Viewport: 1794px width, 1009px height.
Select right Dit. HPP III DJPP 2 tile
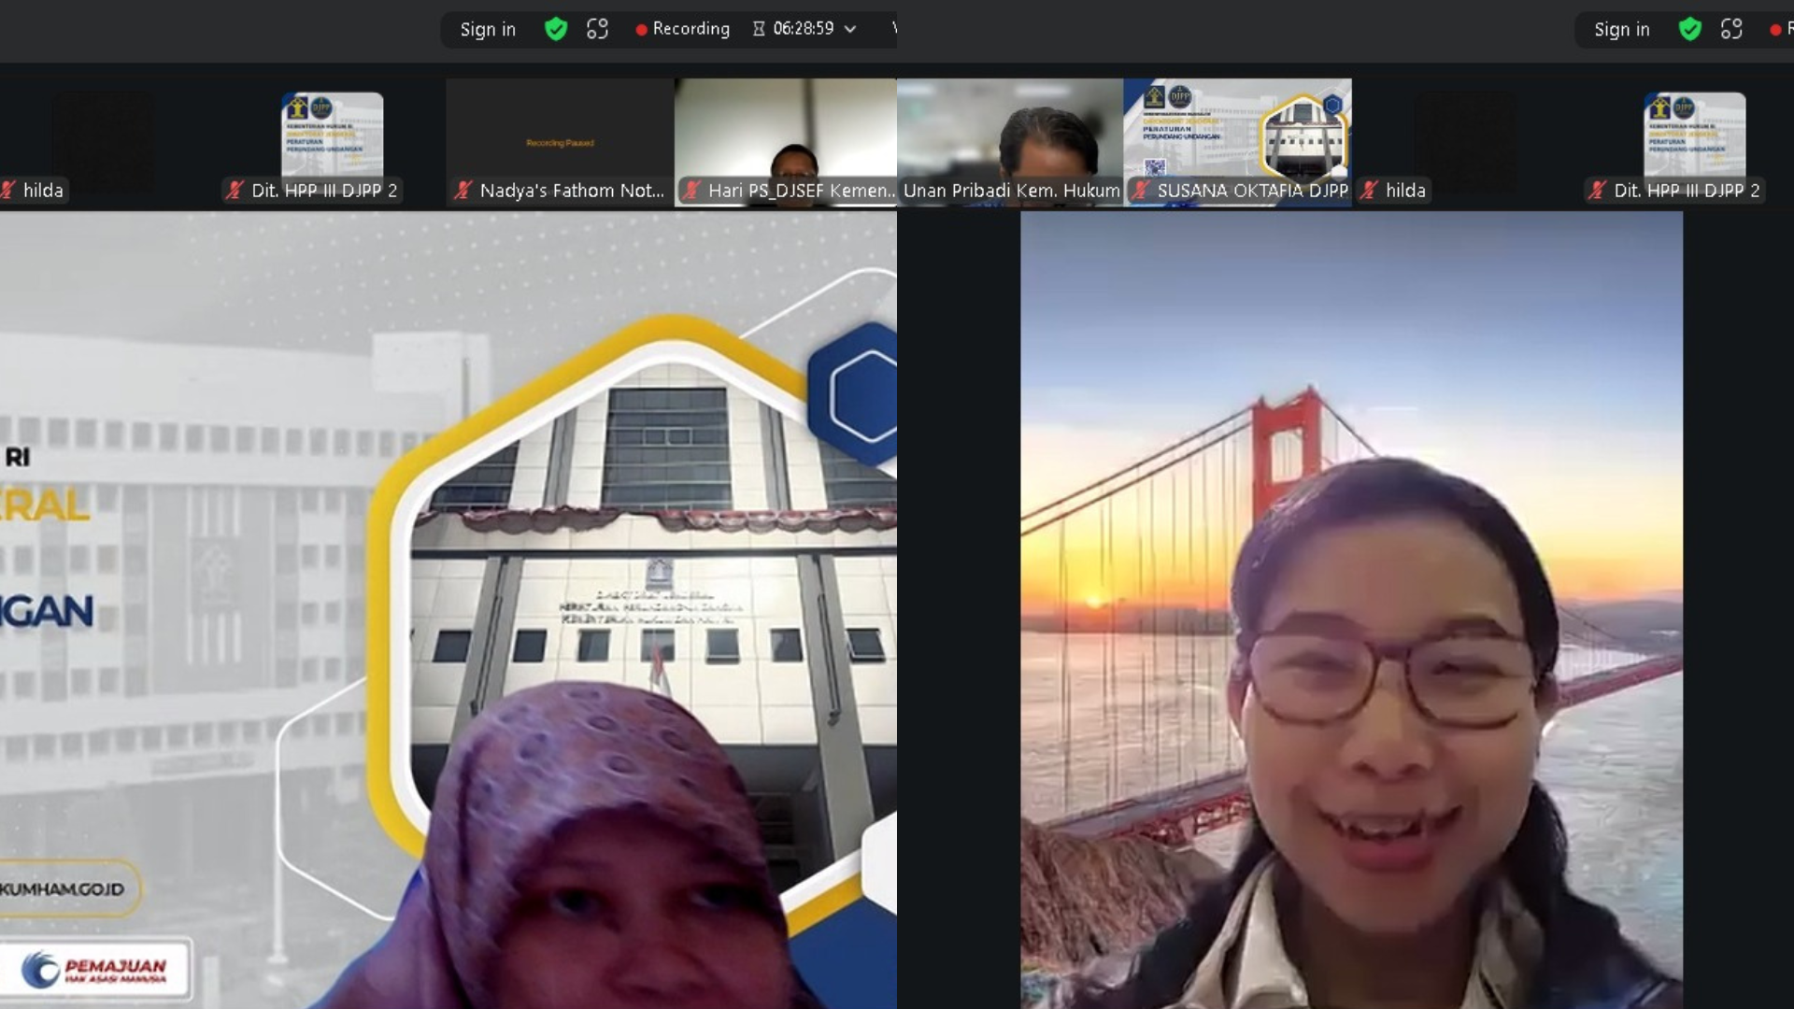1693,140
